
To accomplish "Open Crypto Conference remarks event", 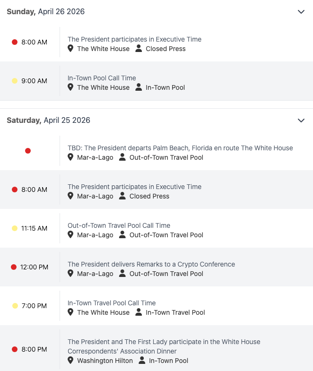I will pos(151,264).
